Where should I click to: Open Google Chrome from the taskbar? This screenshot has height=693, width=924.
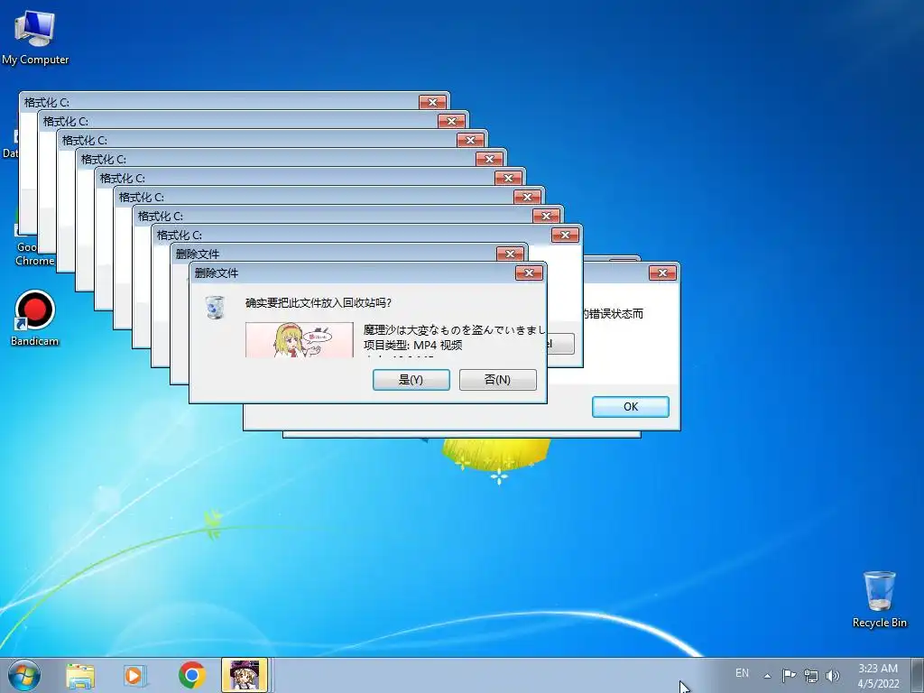click(x=191, y=675)
